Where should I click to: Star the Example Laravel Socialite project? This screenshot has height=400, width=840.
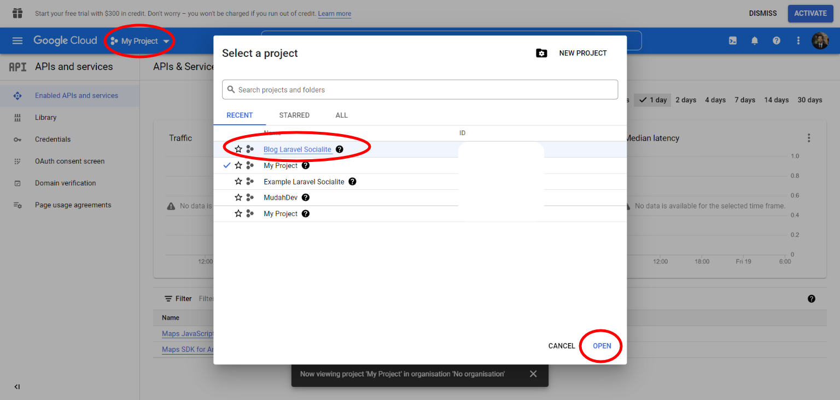tap(238, 182)
